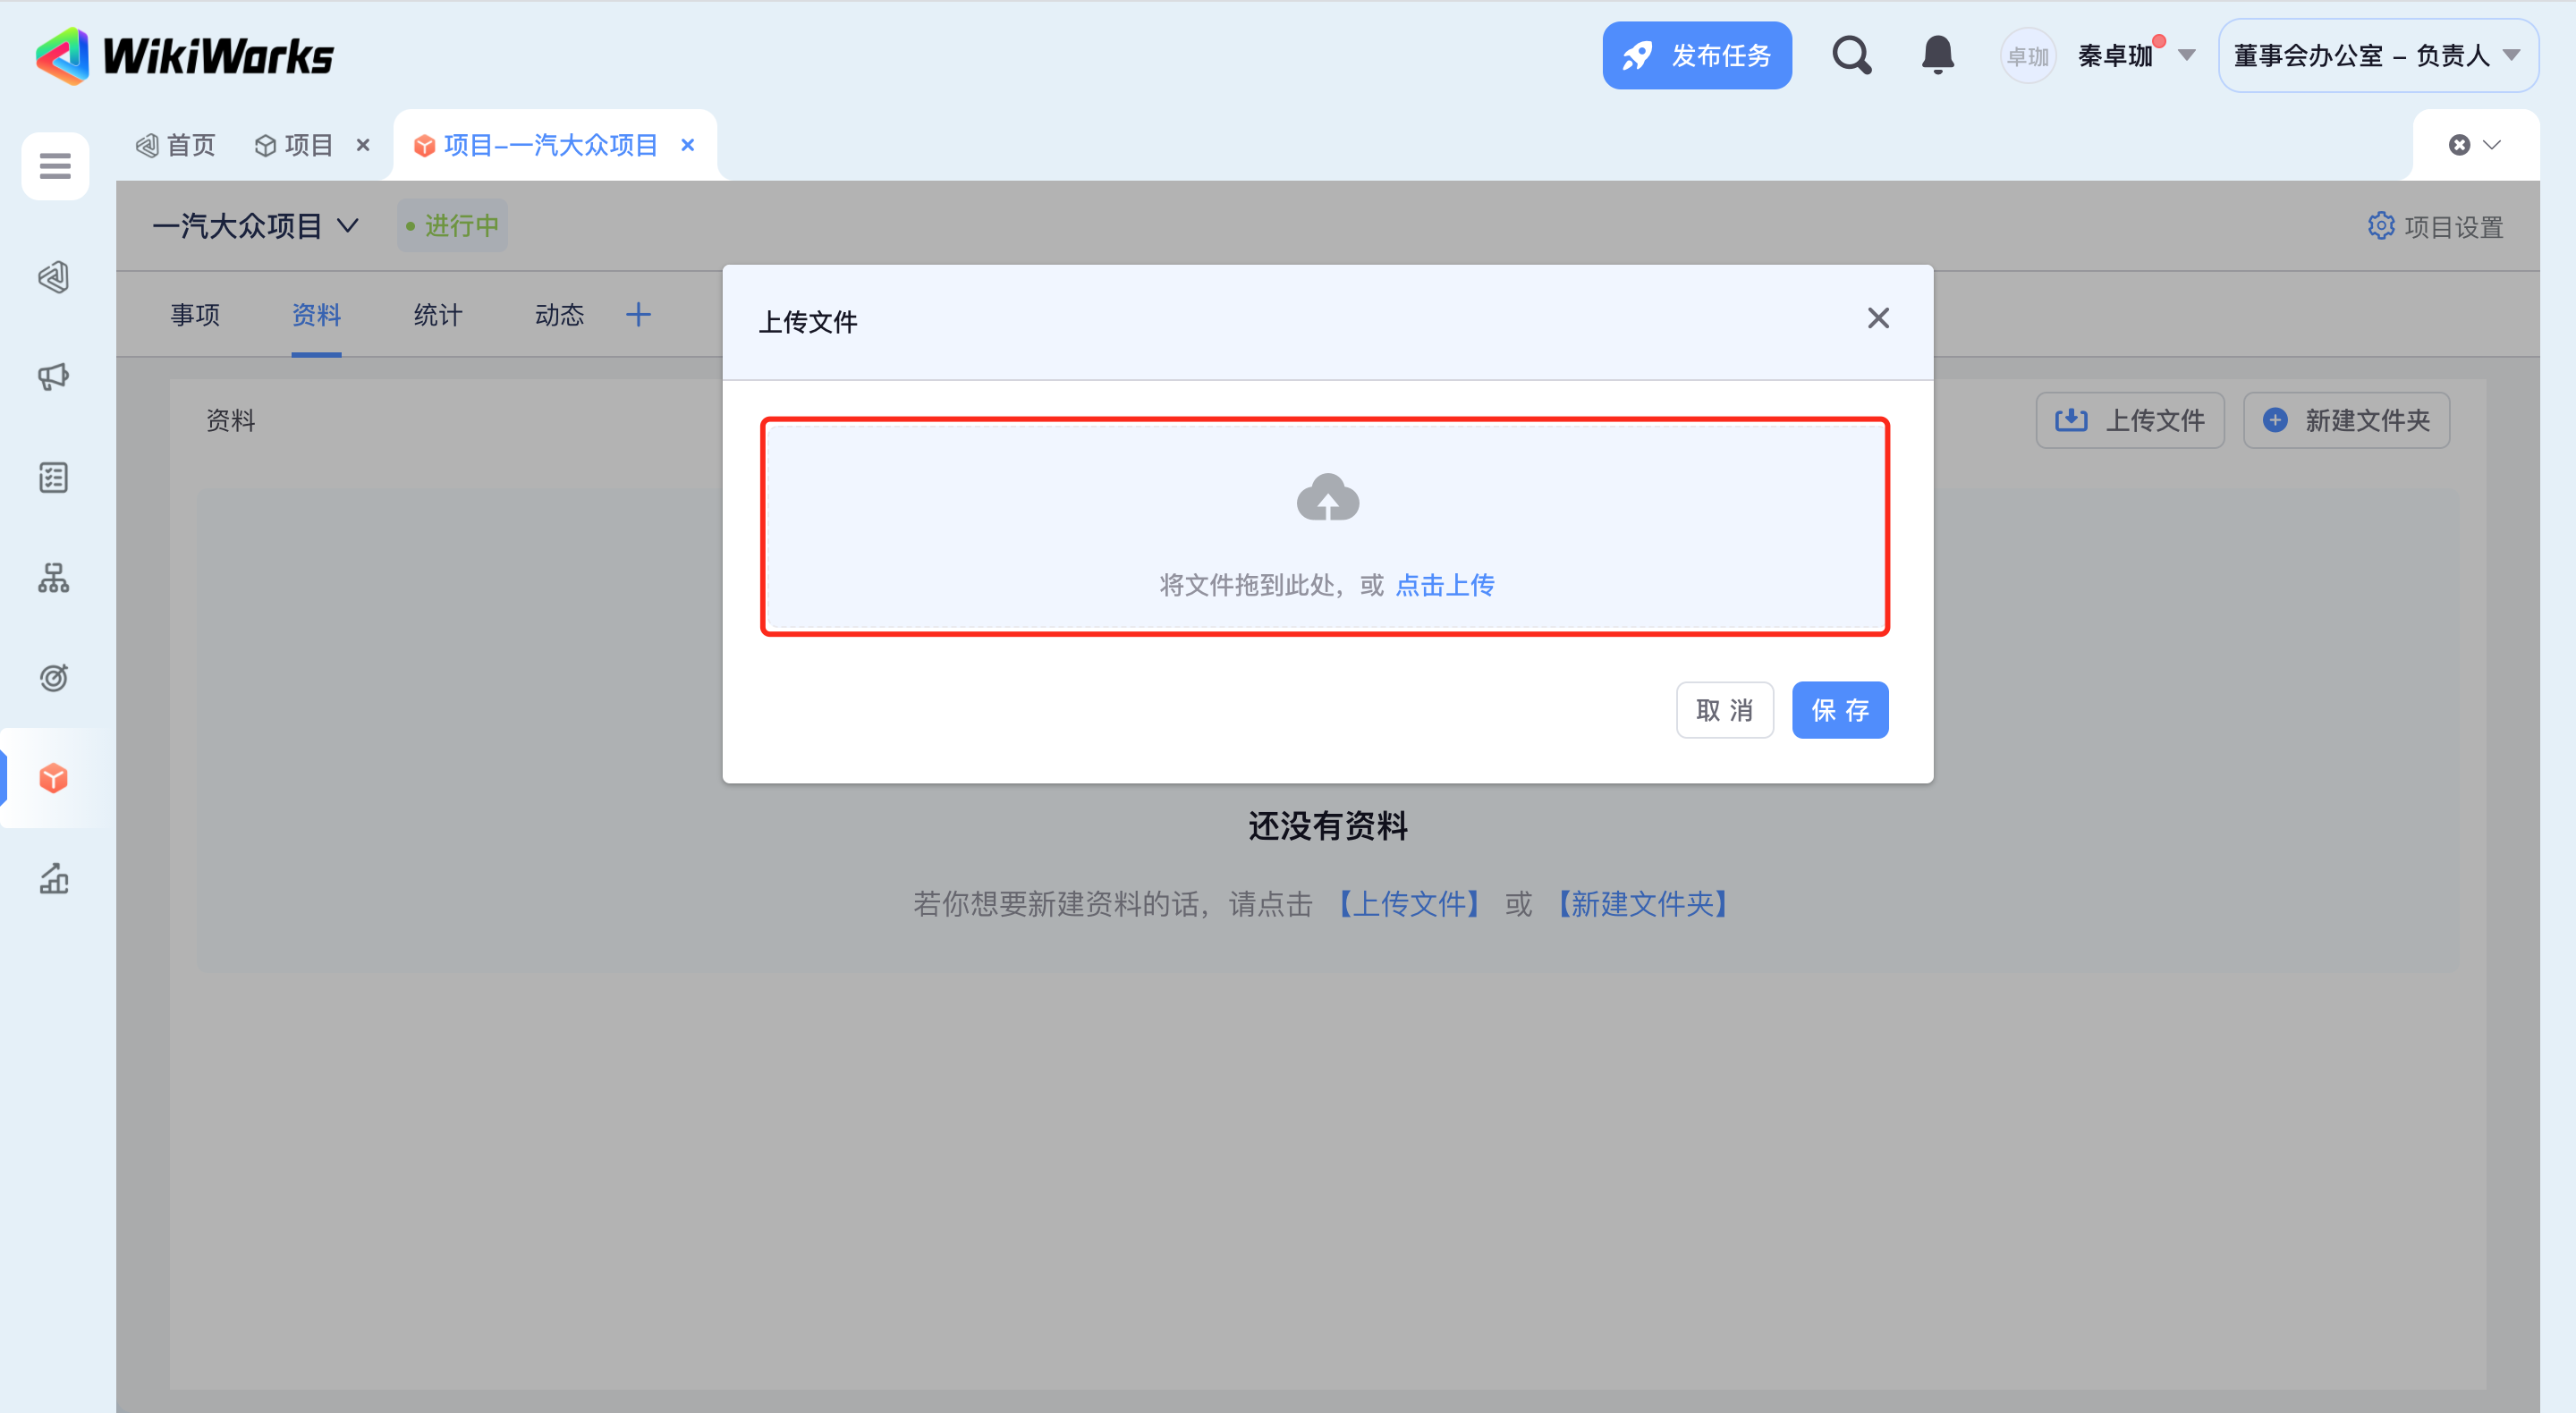The image size is (2576, 1413).
Task: Toggle the hamburger sidebar menu
Action: tap(55, 166)
